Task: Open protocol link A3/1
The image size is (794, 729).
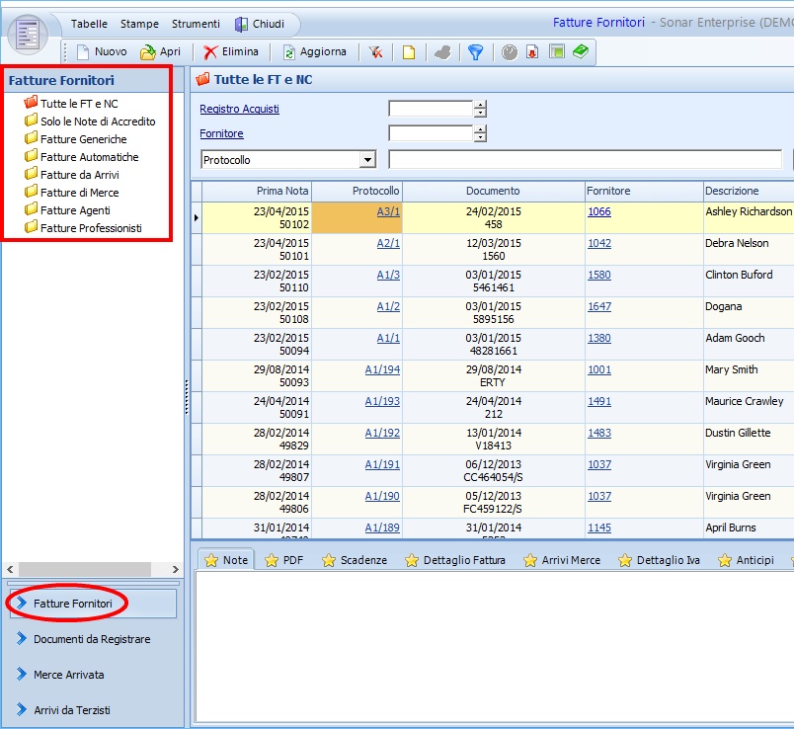Action: click(388, 211)
